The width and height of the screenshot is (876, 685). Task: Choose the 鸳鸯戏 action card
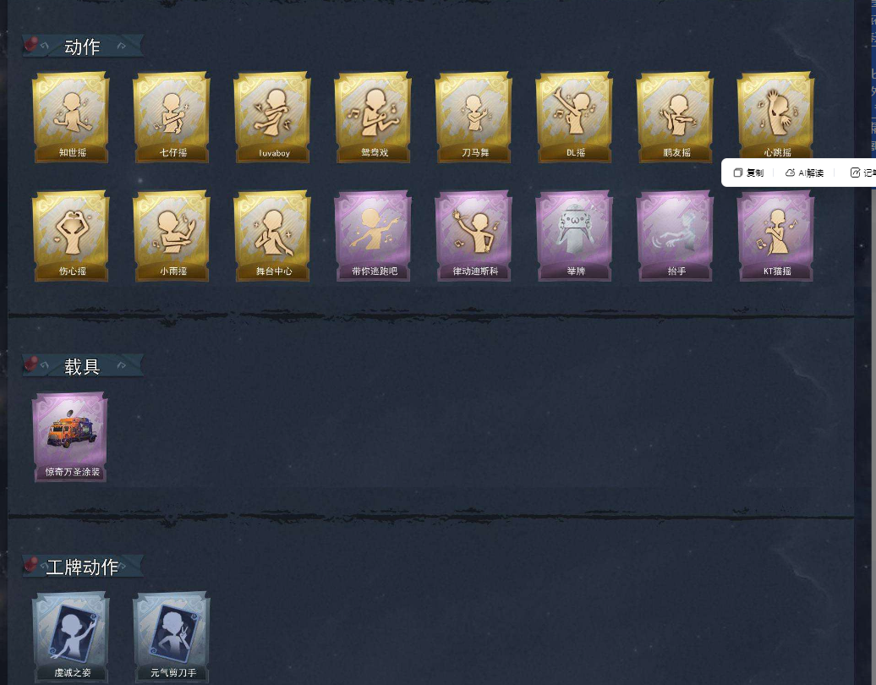373,118
